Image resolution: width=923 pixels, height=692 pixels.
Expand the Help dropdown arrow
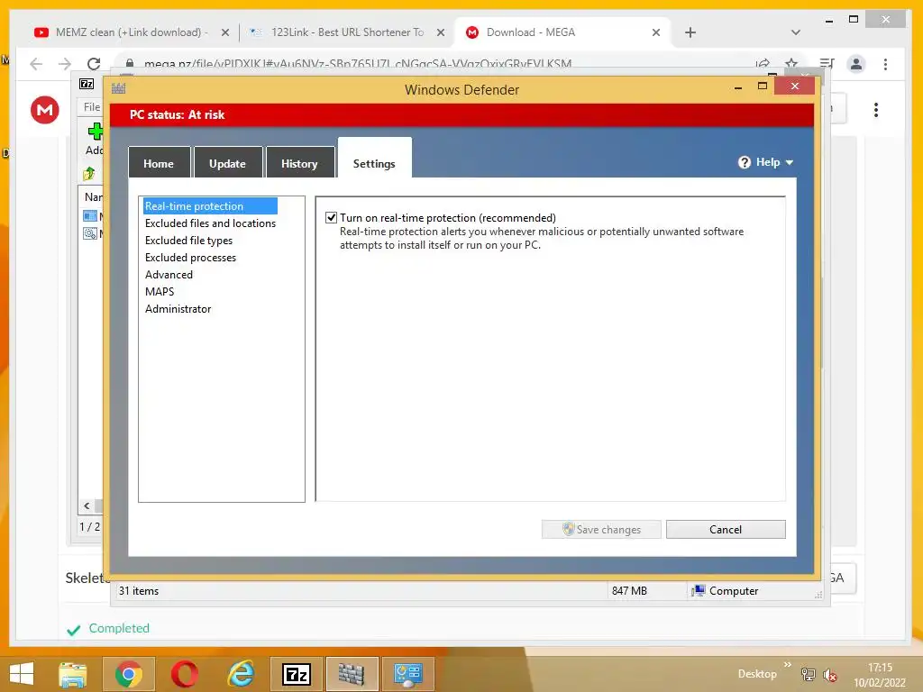(790, 162)
